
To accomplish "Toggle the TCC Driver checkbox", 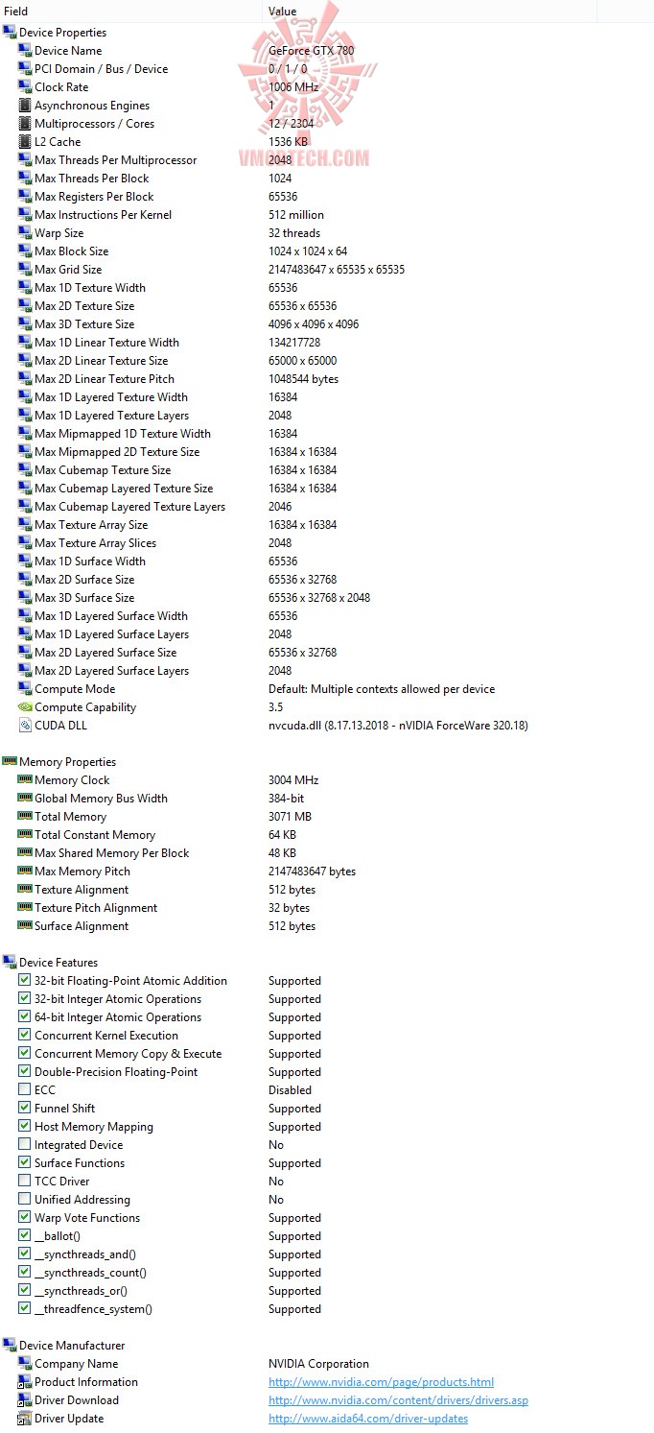I will click(x=25, y=1182).
